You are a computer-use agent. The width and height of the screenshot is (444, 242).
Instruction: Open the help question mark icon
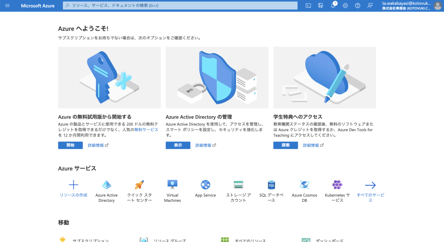(358, 5)
